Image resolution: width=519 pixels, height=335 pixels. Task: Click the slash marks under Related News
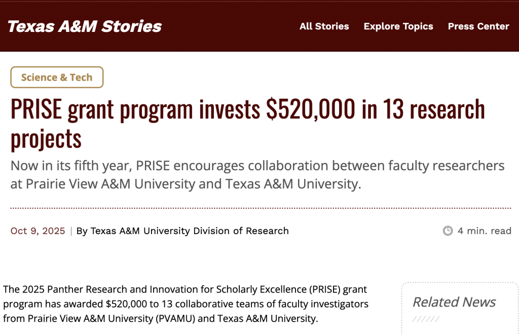tap(425, 319)
